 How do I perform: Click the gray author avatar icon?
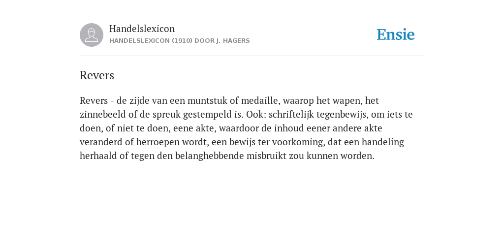(x=92, y=35)
